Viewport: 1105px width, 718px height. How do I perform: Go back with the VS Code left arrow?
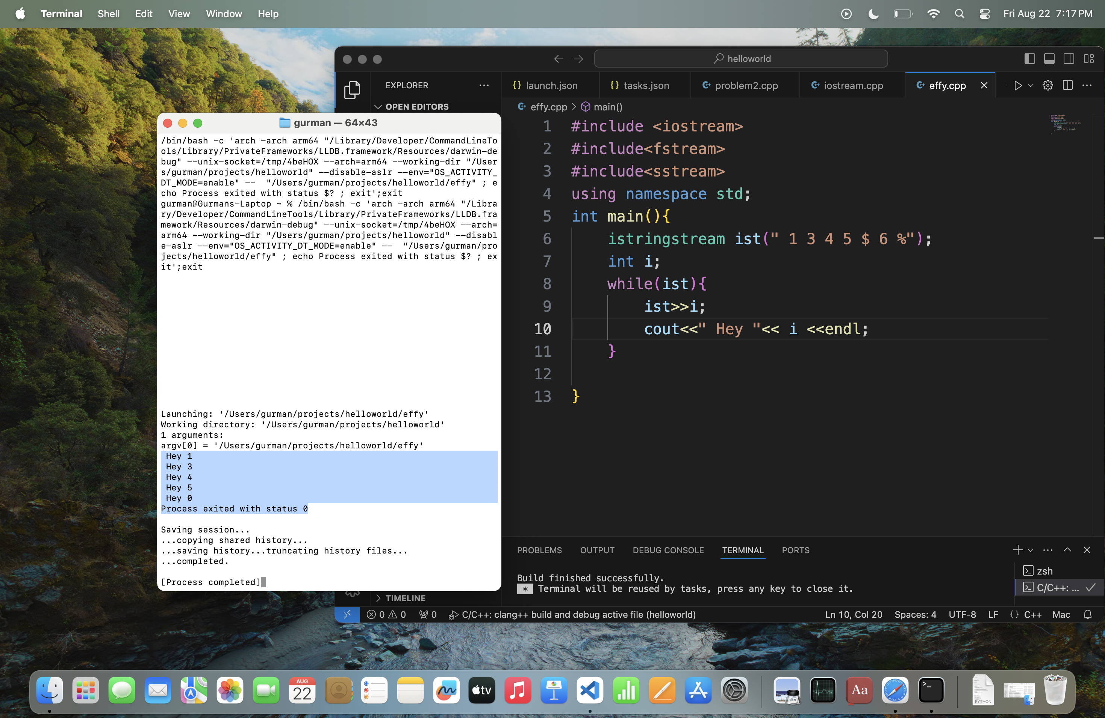[x=559, y=59]
